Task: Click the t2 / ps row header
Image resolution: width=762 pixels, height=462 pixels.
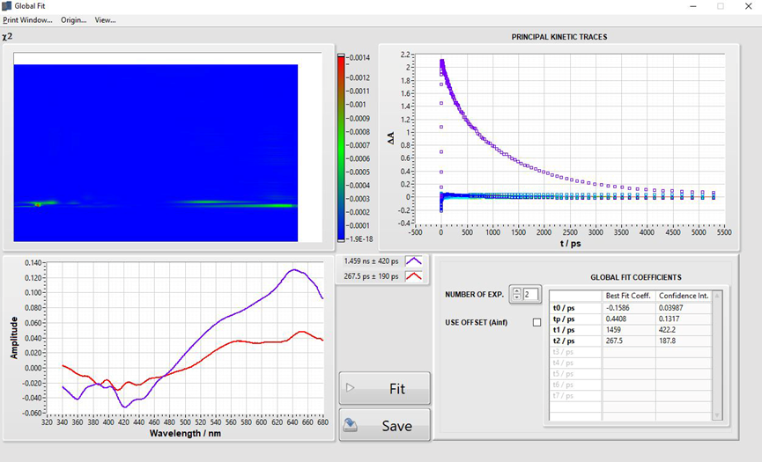Action: tap(575, 341)
